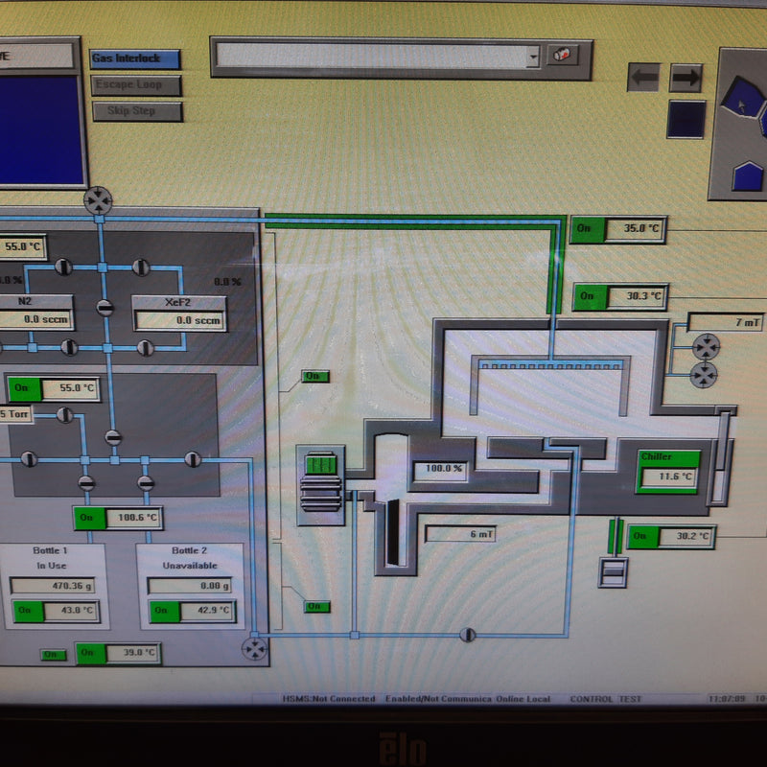Click the right arrow navigation button
This screenshot has height=767, width=767.
point(685,78)
